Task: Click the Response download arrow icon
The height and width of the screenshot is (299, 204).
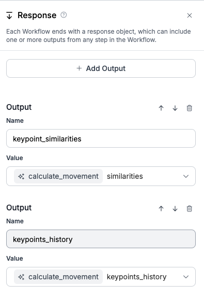Action: [9, 16]
